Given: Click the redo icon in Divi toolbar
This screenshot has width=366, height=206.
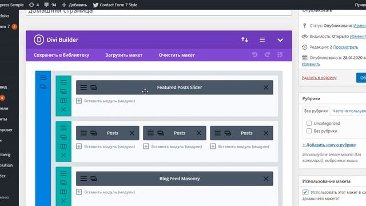Looking at the screenshot, I should 267,55.
